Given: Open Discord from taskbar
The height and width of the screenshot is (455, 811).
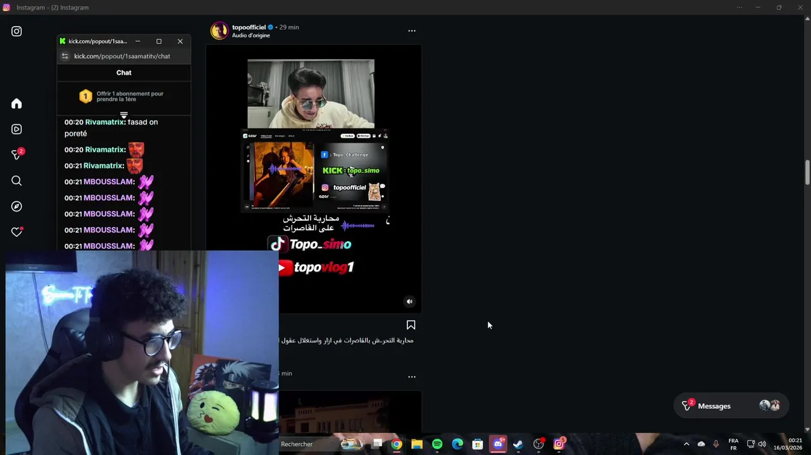Looking at the screenshot, I should tap(498, 444).
